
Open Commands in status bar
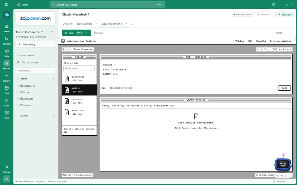pyautogui.click(x=279, y=182)
